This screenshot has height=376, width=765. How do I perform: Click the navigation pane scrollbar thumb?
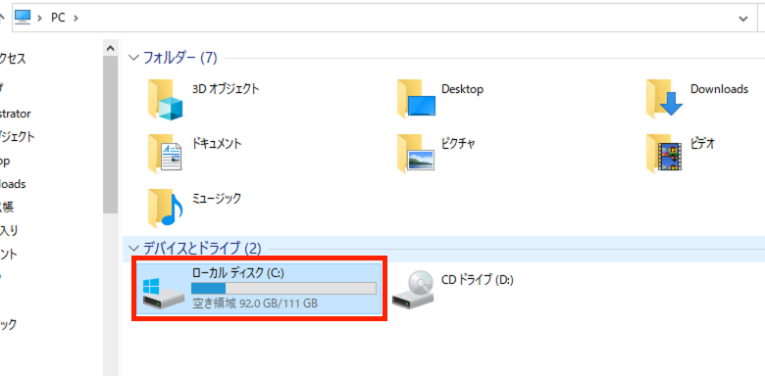coord(110,135)
